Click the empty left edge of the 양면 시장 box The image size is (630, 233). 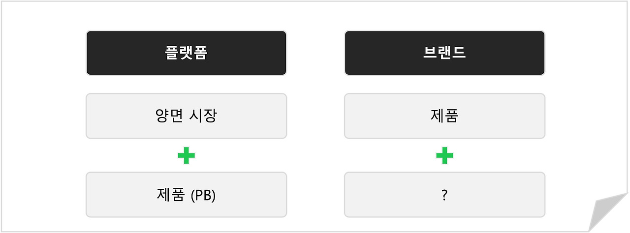pyautogui.click(x=113, y=116)
